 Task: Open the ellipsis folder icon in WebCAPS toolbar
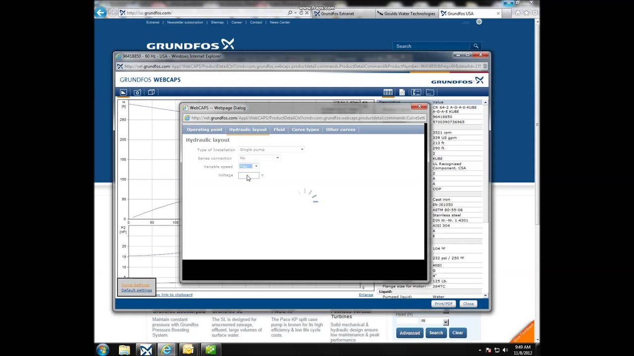(429, 92)
